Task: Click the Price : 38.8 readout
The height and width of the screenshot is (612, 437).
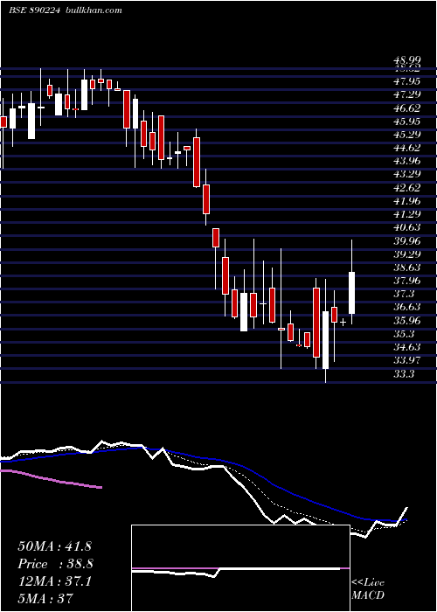Action: (55, 564)
